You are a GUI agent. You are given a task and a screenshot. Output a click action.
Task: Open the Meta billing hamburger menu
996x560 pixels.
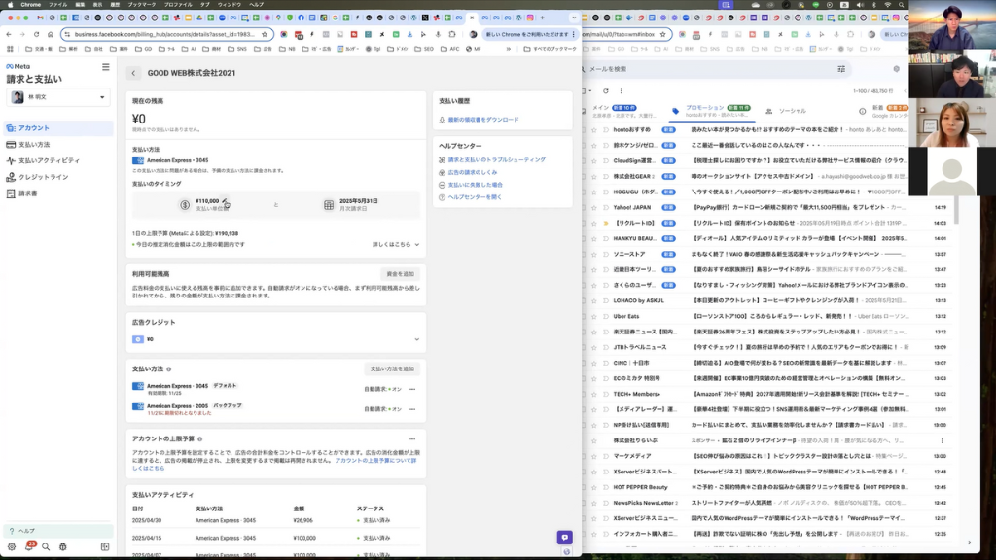(105, 67)
